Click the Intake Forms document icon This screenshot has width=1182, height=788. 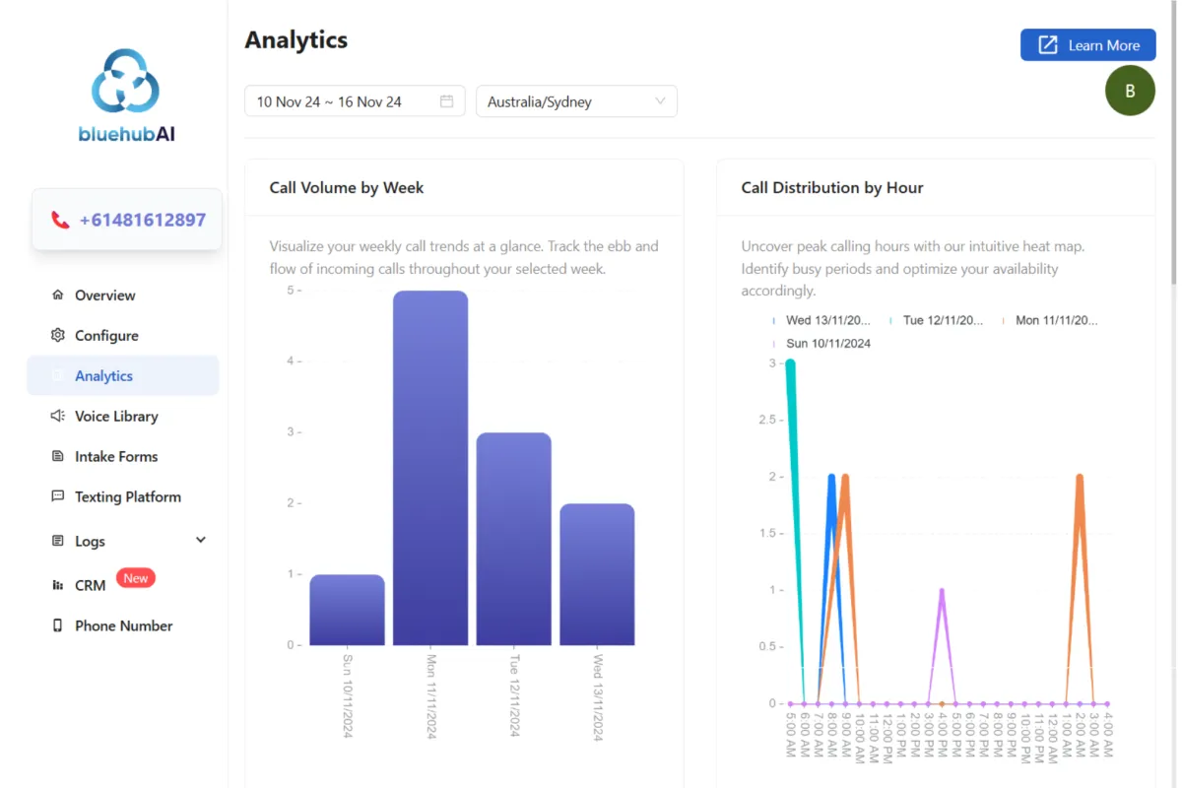point(57,456)
